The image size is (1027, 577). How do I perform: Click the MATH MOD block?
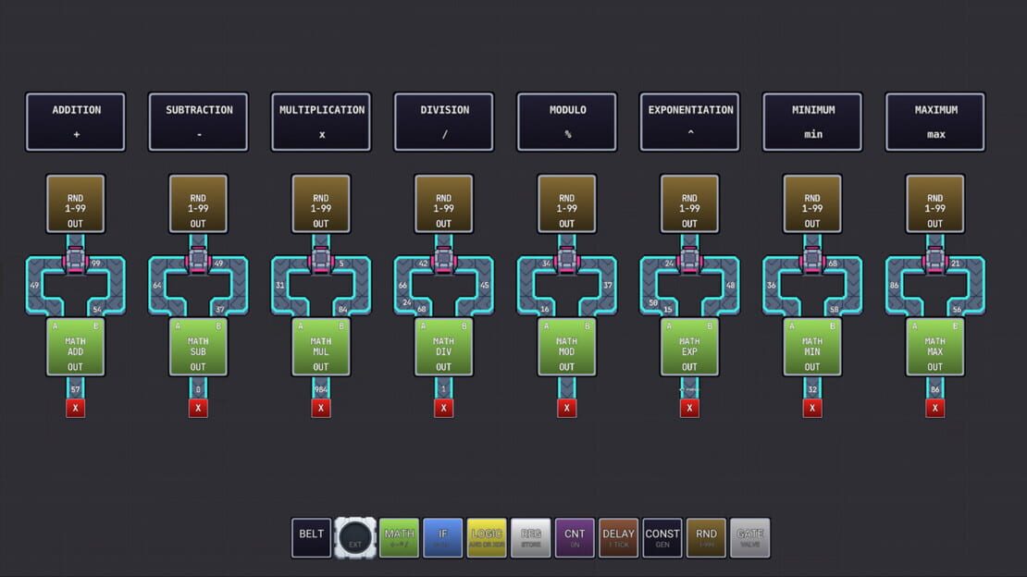pyautogui.click(x=566, y=347)
